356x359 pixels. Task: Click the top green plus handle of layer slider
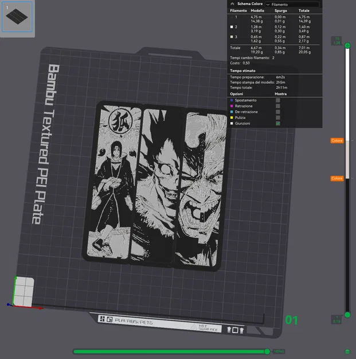point(347,45)
